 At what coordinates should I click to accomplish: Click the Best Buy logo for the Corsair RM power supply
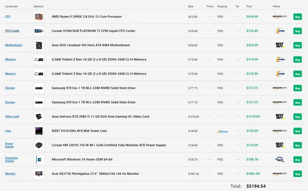pyautogui.click(x=280, y=145)
